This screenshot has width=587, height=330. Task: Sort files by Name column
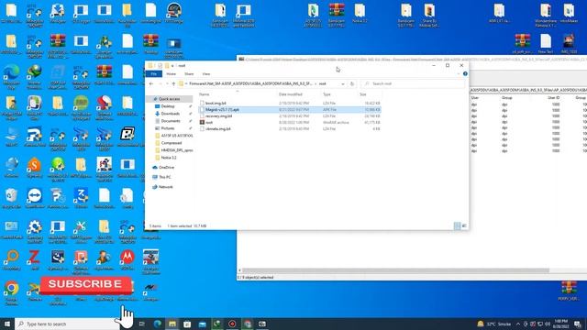point(204,94)
